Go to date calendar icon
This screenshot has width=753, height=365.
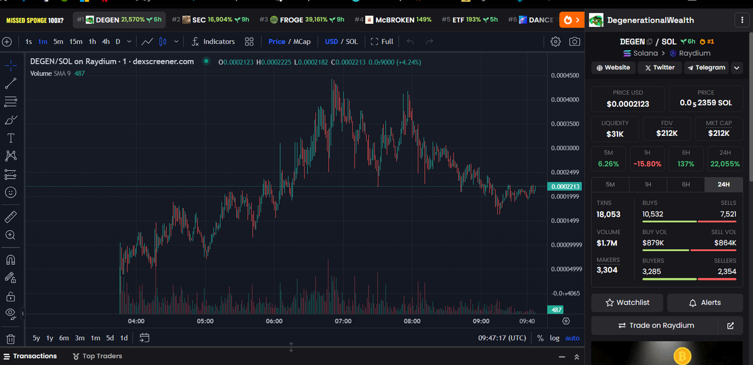[x=144, y=338]
